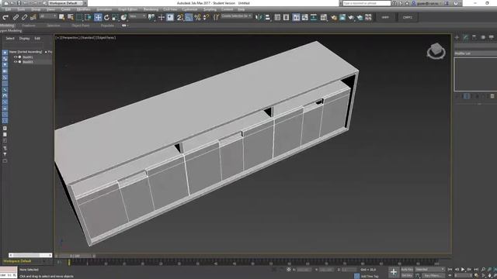The height and width of the screenshot is (279, 497).
Task: Open the Modifiers menu
Action: tap(83, 9)
